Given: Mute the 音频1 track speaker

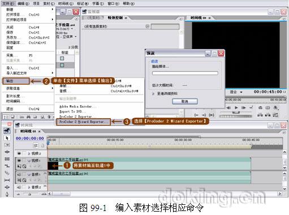Looking at the screenshot, I should (x=19, y=174).
